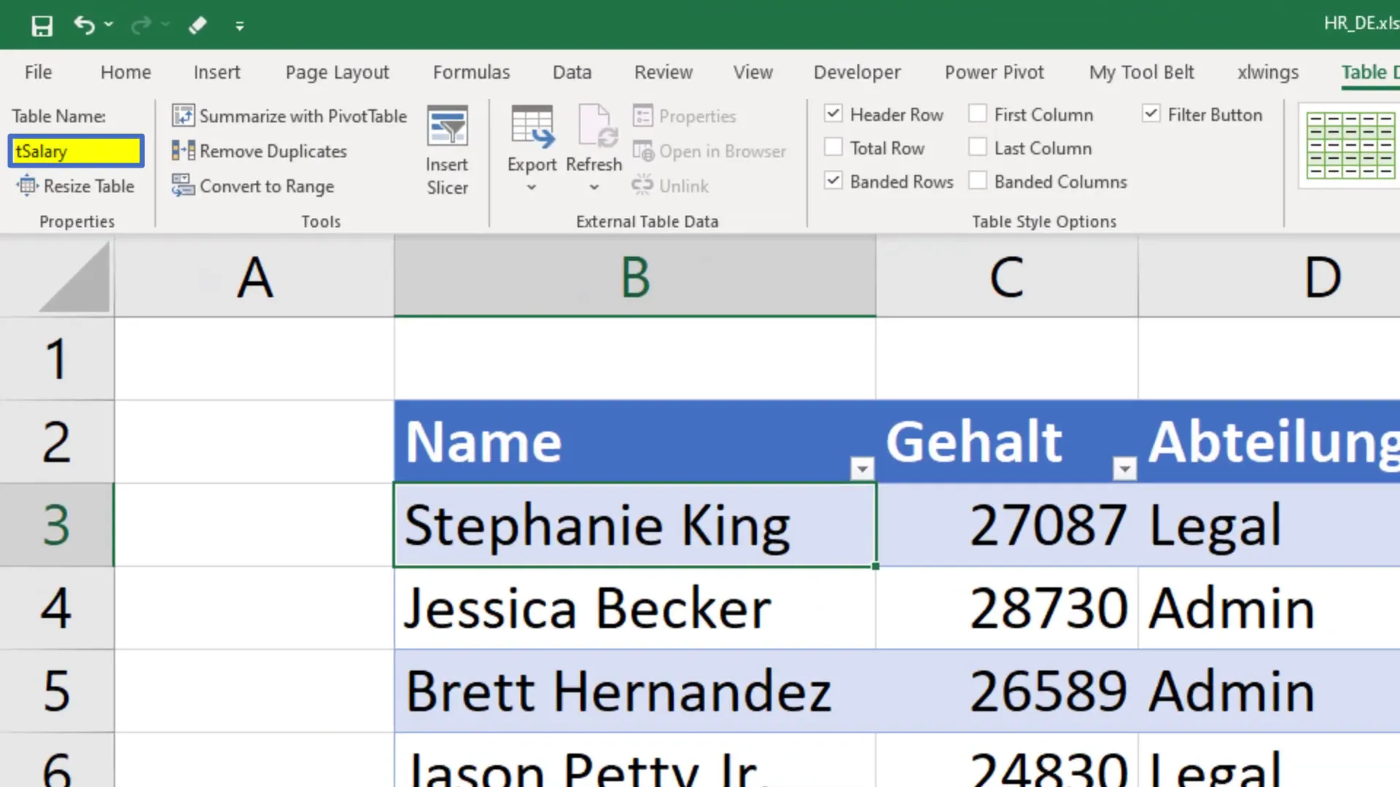Disable the Banded Rows option
The height and width of the screenshot is (787, 1400).
(x=833, y=181)
